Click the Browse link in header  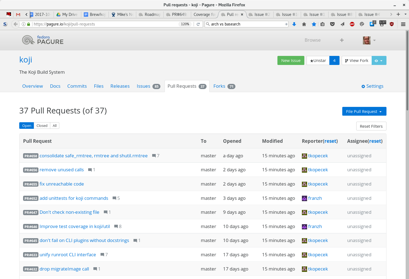pyautogui.click(x=313, y=40)
